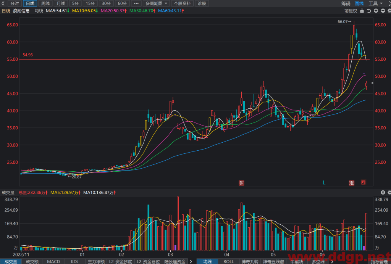
Task: Switch to the 分时 intraday tab
Action: 15,3
